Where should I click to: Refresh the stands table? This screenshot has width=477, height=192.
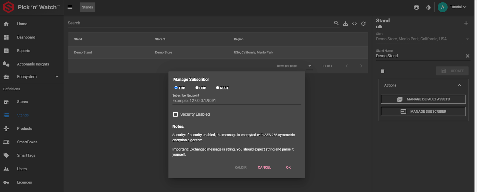[363, 24]
